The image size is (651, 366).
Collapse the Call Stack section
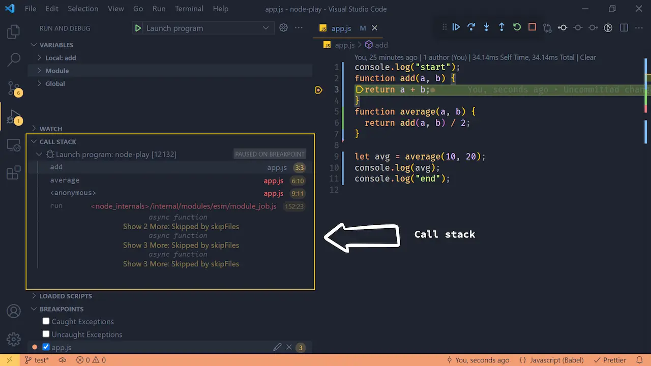click(x=58, y=142)
